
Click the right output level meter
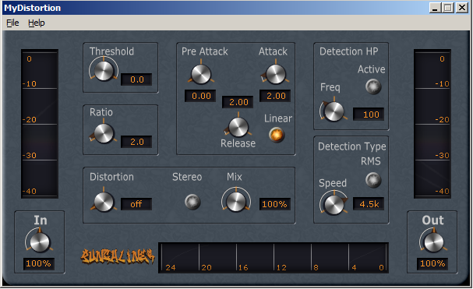(x=432, y=124)
